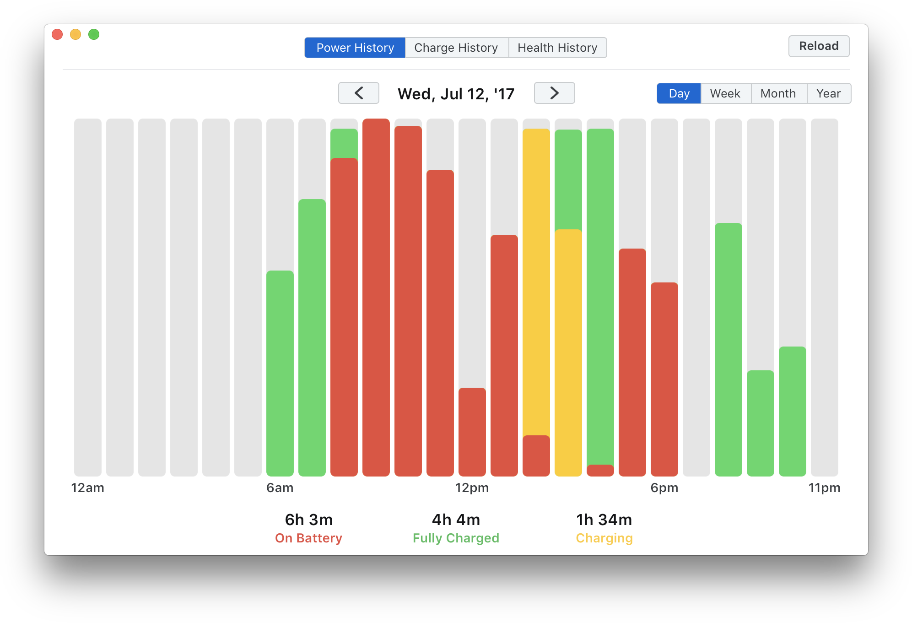Select the Month view option

pos(778,93)
